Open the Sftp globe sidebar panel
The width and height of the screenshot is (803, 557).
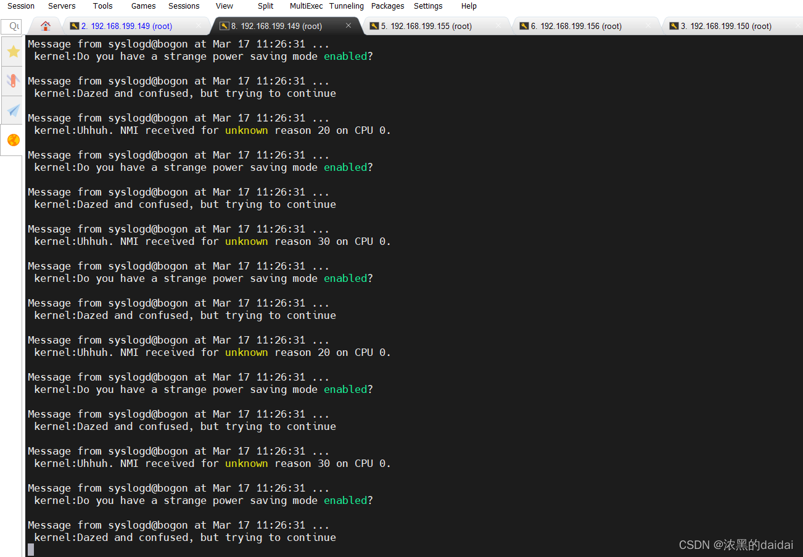[13, 140]
